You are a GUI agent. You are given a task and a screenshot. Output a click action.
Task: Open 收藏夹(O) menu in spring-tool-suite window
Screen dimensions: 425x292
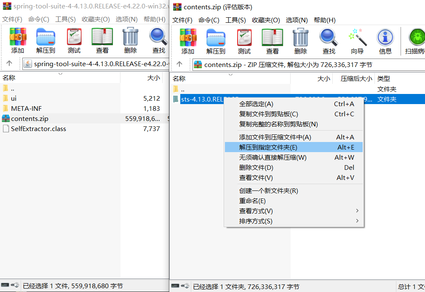(96, 19)
